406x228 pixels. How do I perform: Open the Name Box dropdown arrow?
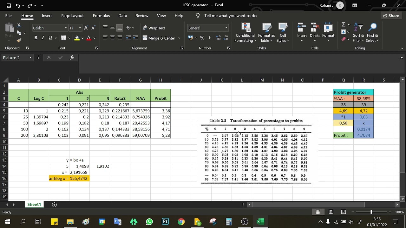click(x=31, y=58)
